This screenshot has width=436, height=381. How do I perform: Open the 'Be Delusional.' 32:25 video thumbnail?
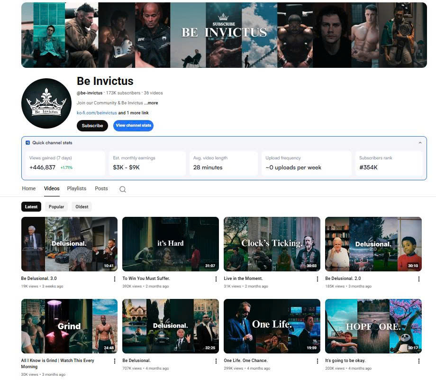click(x=171, y=326)
